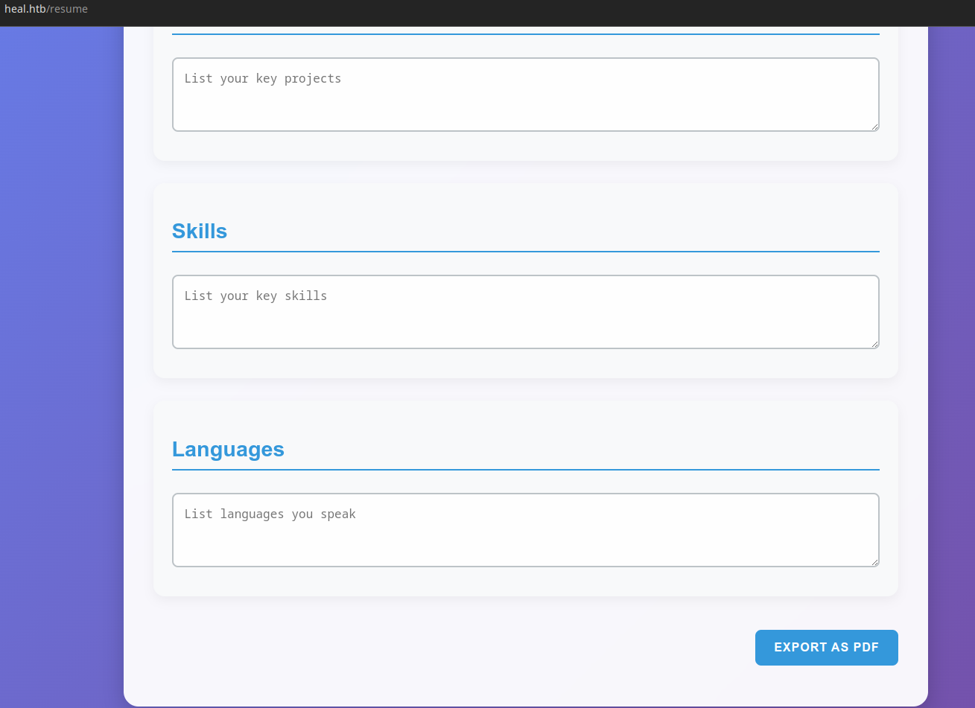975x708 pixels.
Task: Focus the languages you speak text area
Action: 526,530
